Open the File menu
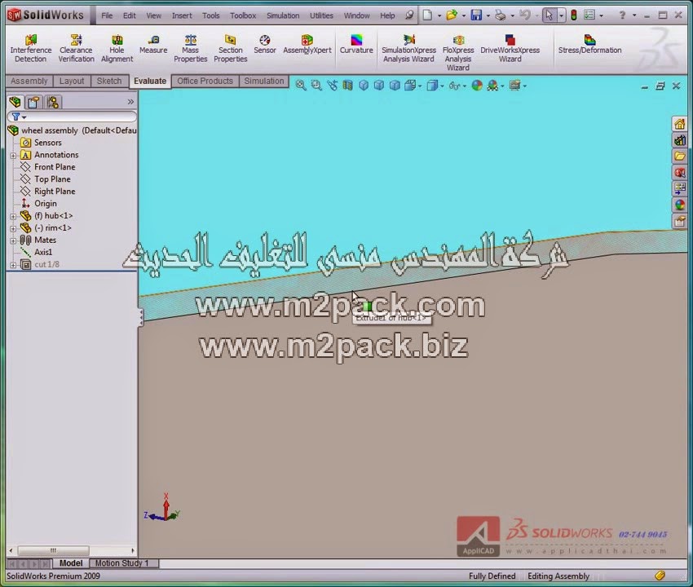 pyautogui.click(x=107, y=15)
